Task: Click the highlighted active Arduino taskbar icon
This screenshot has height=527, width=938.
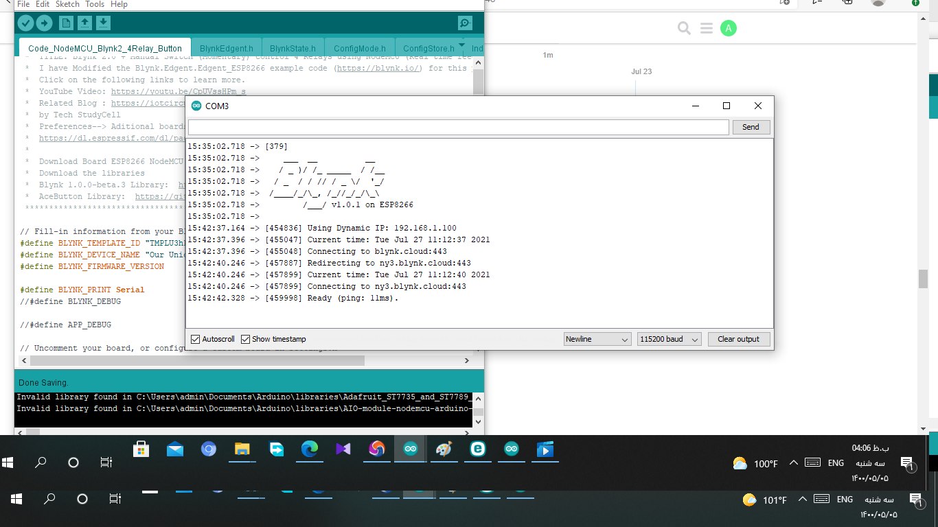Action: pyautogui.click(x=411, y=449)
